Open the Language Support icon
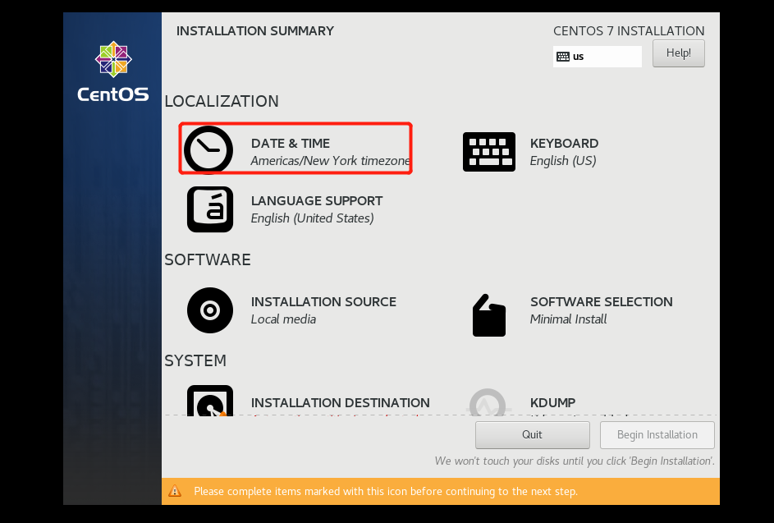This screenshot has width=774, height=523. tap(210, 209)
